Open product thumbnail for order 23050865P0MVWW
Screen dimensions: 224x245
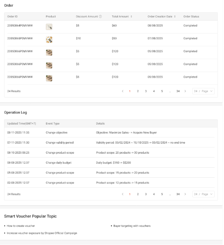[x=49, y=40]
